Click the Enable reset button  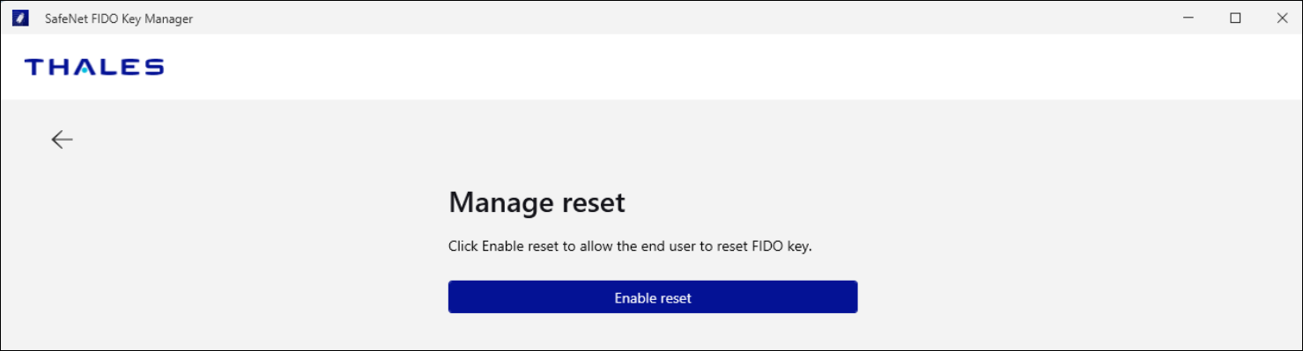pyautogui.click(x=653, y=297)
